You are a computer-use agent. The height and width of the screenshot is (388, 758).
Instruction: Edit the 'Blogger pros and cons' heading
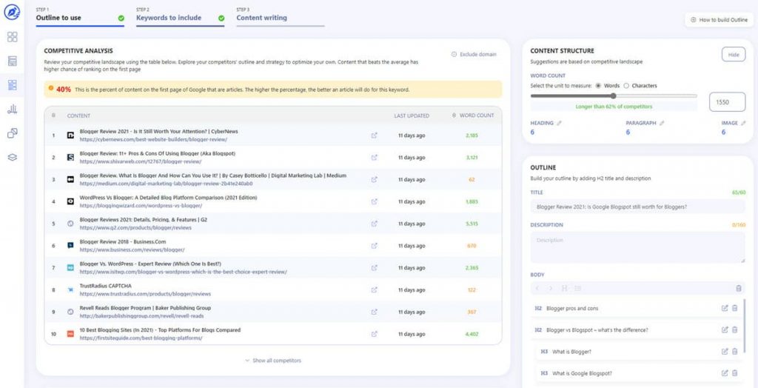(x=724, y=308)
